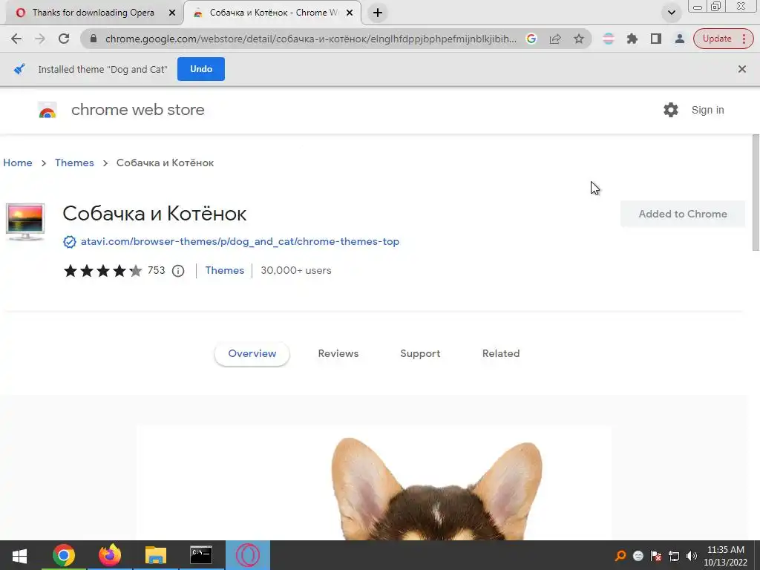This screenshot has width=760, height=570.
Task: Click the taskbar clock and date
Action: pos(726,556)
